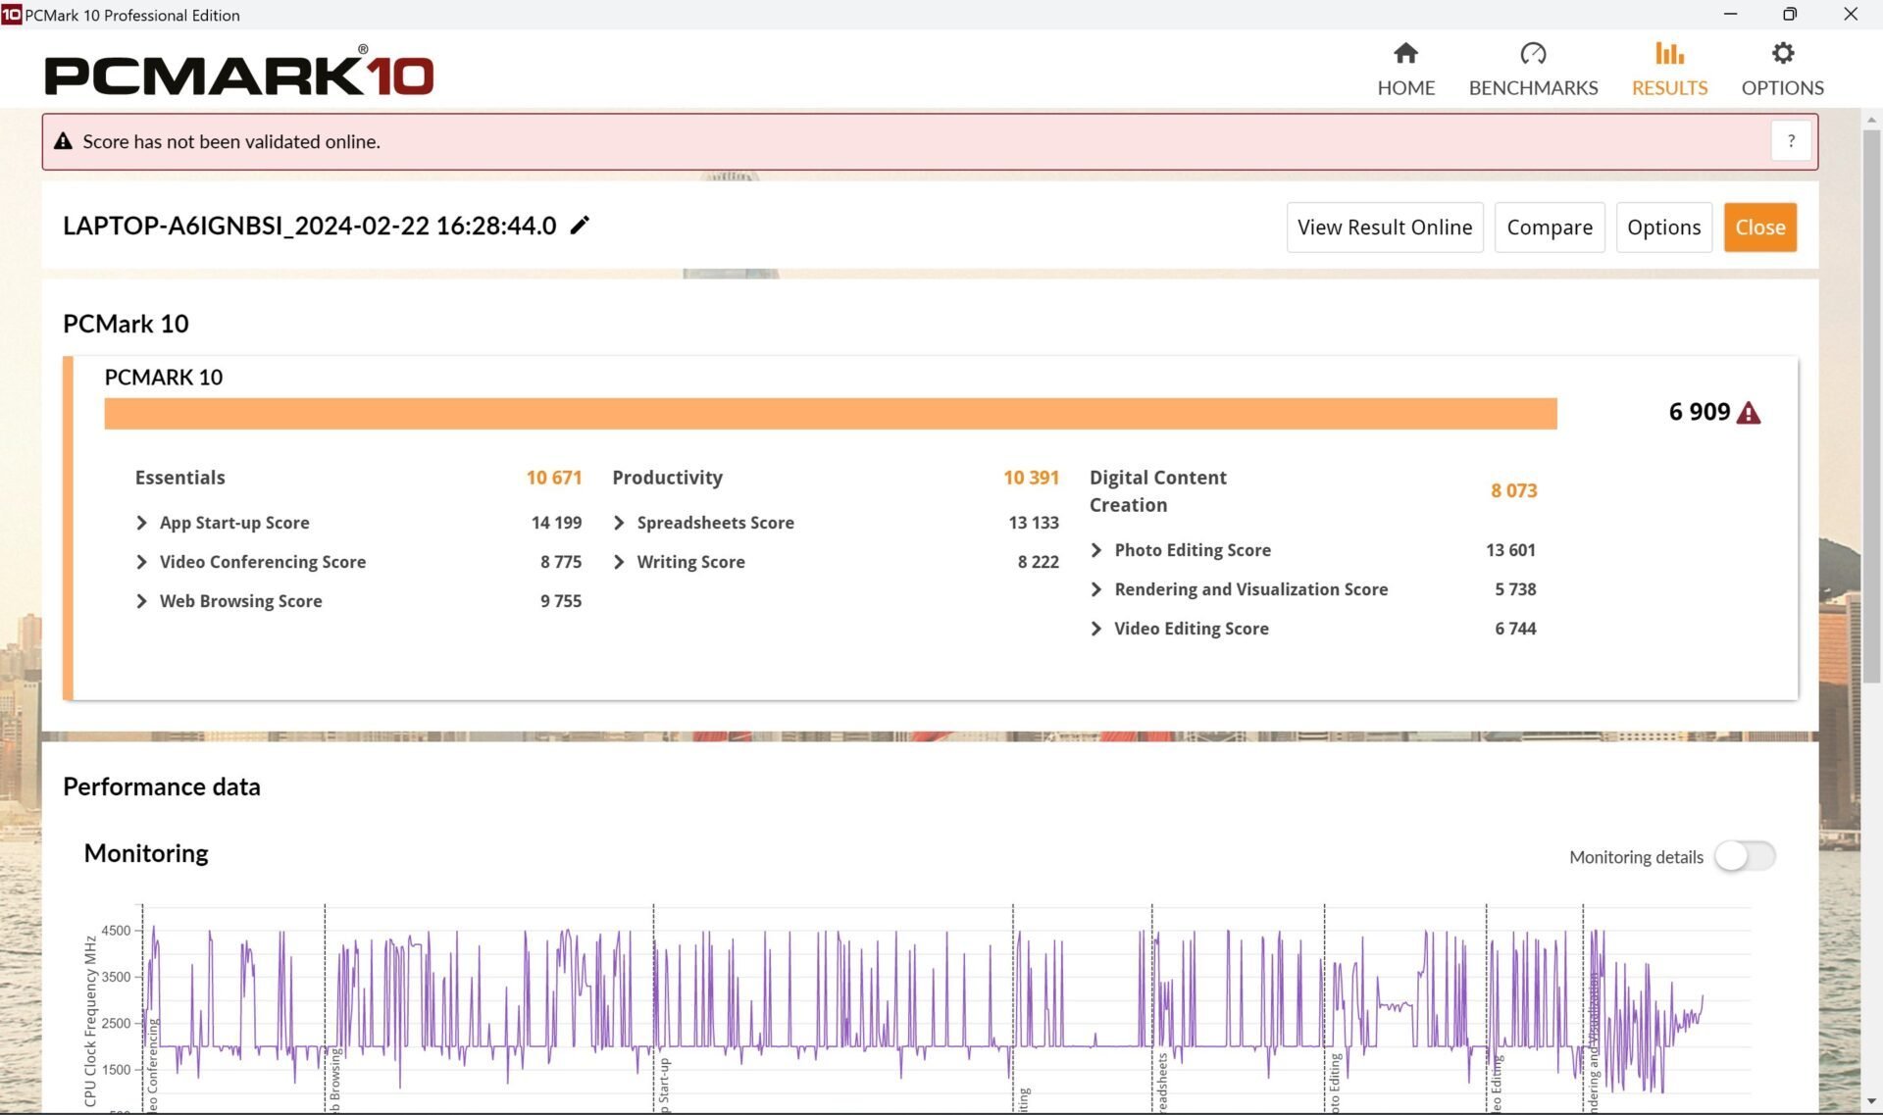Click the Monitoring section heading
The image size is (1883, 1115).
click(146, 853)
